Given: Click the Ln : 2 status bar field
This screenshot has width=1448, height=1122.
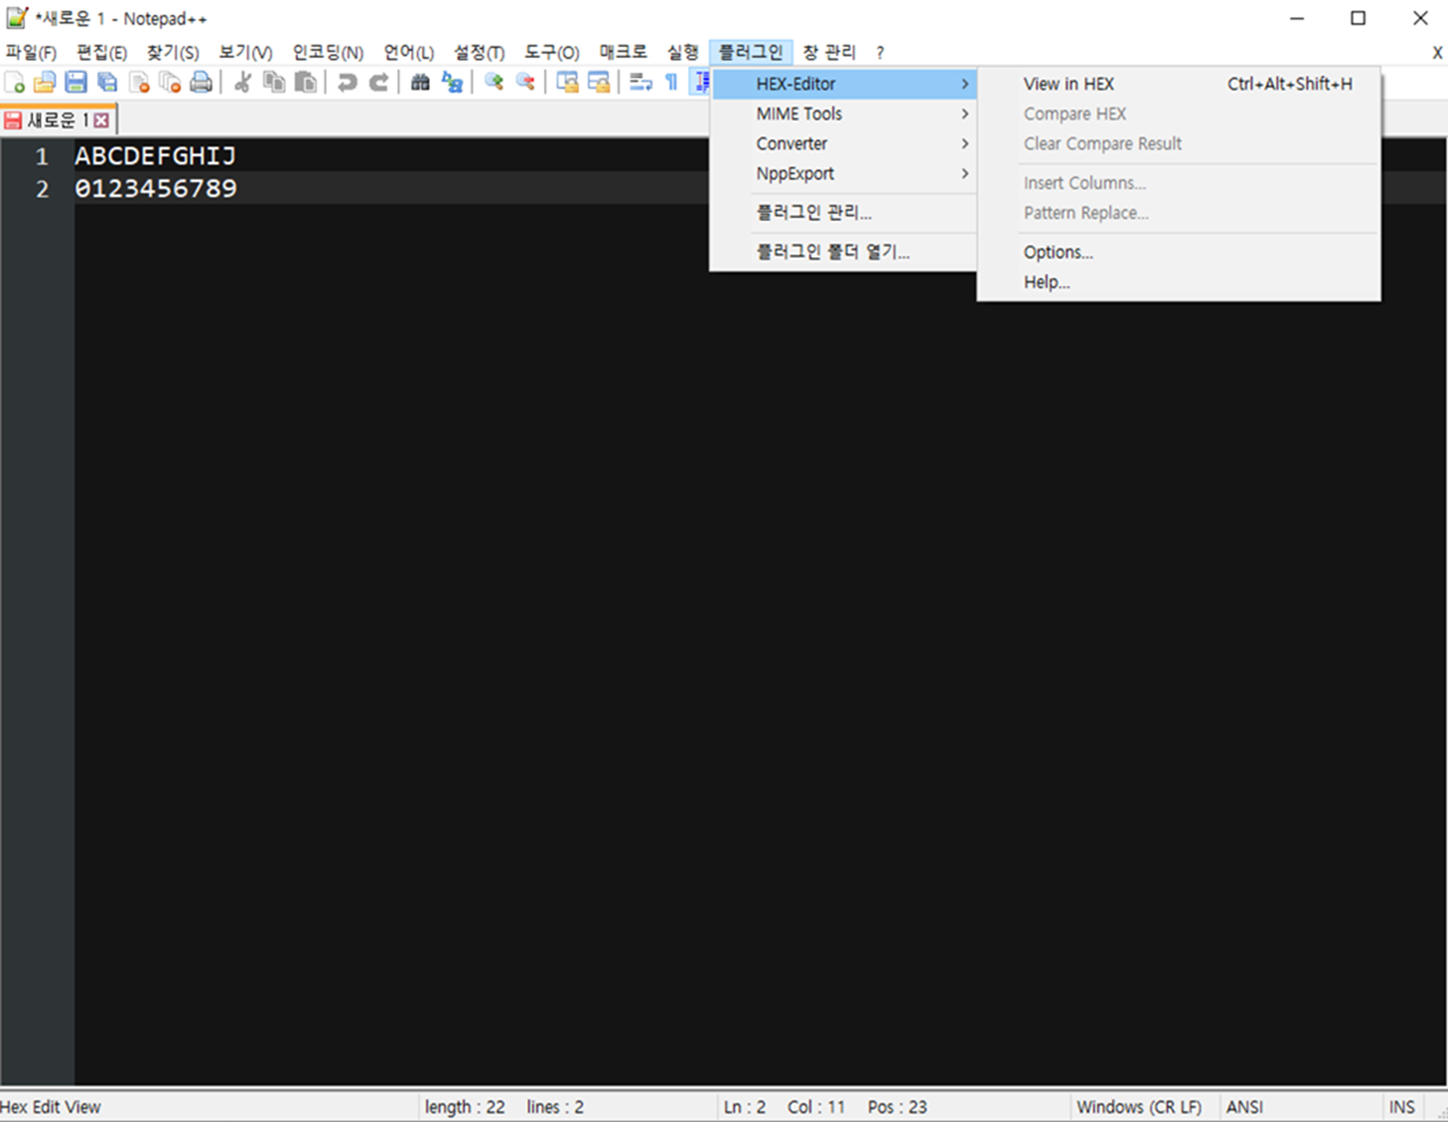Looking at the screenshot, I should [744, 1107].
